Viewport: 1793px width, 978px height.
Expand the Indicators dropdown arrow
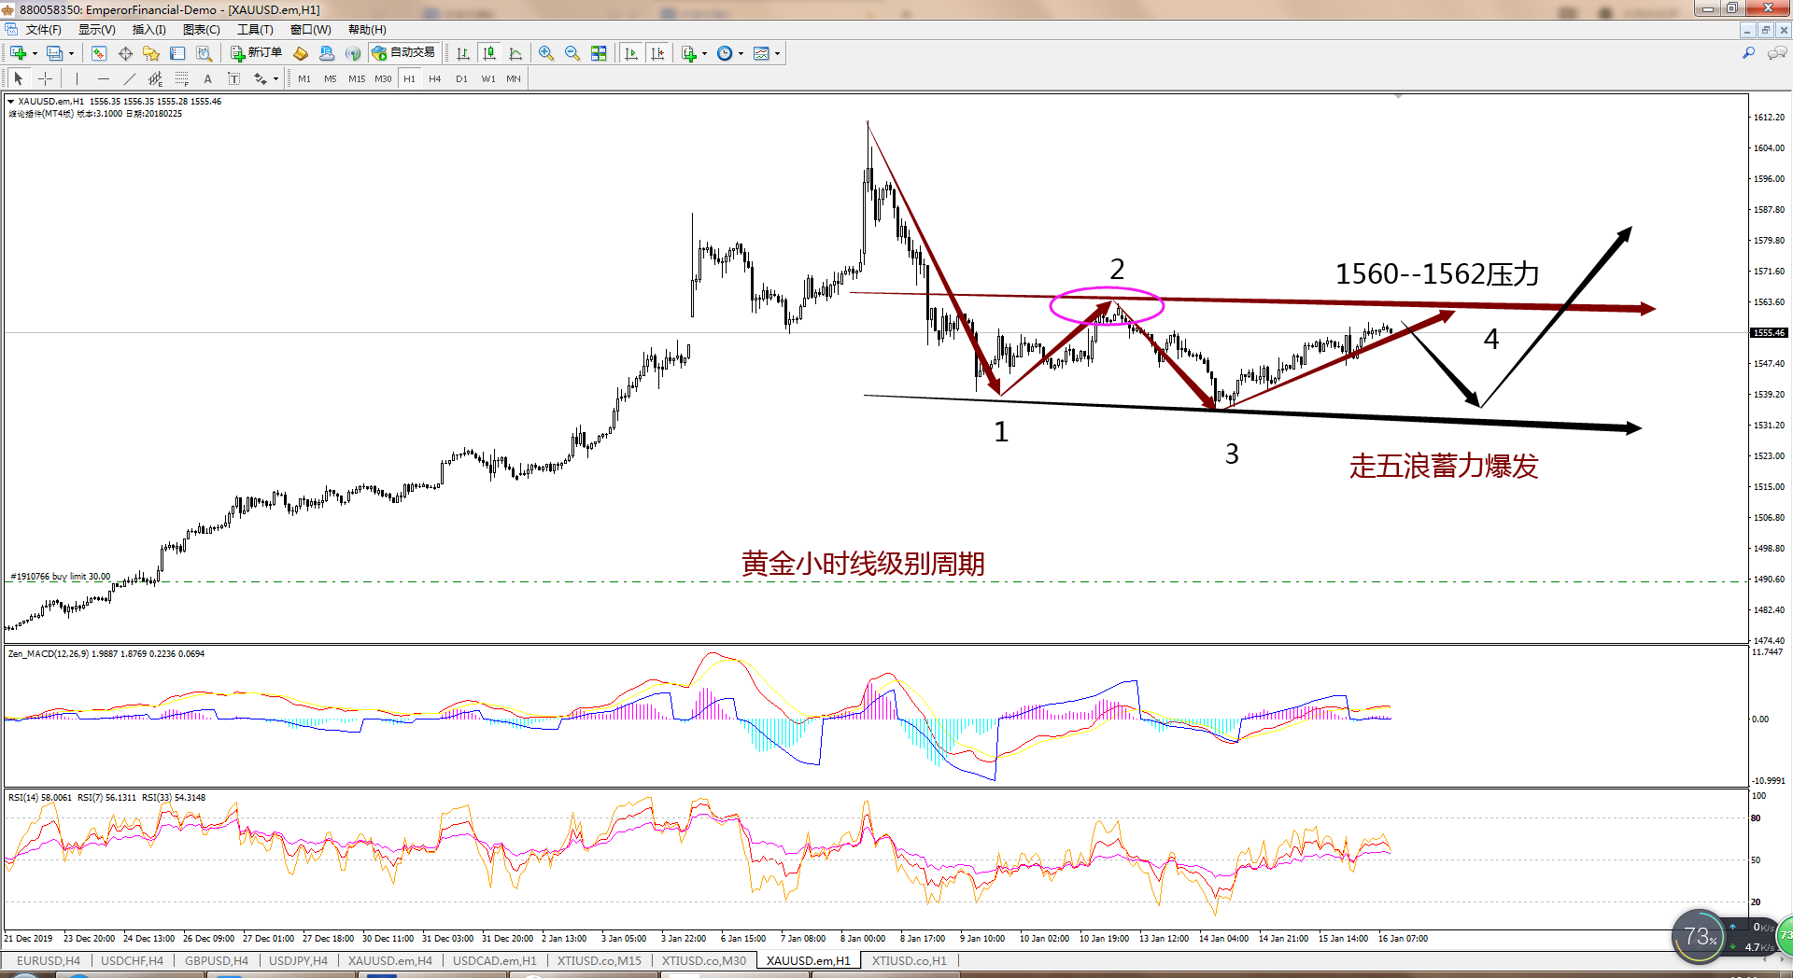[704, 53]
